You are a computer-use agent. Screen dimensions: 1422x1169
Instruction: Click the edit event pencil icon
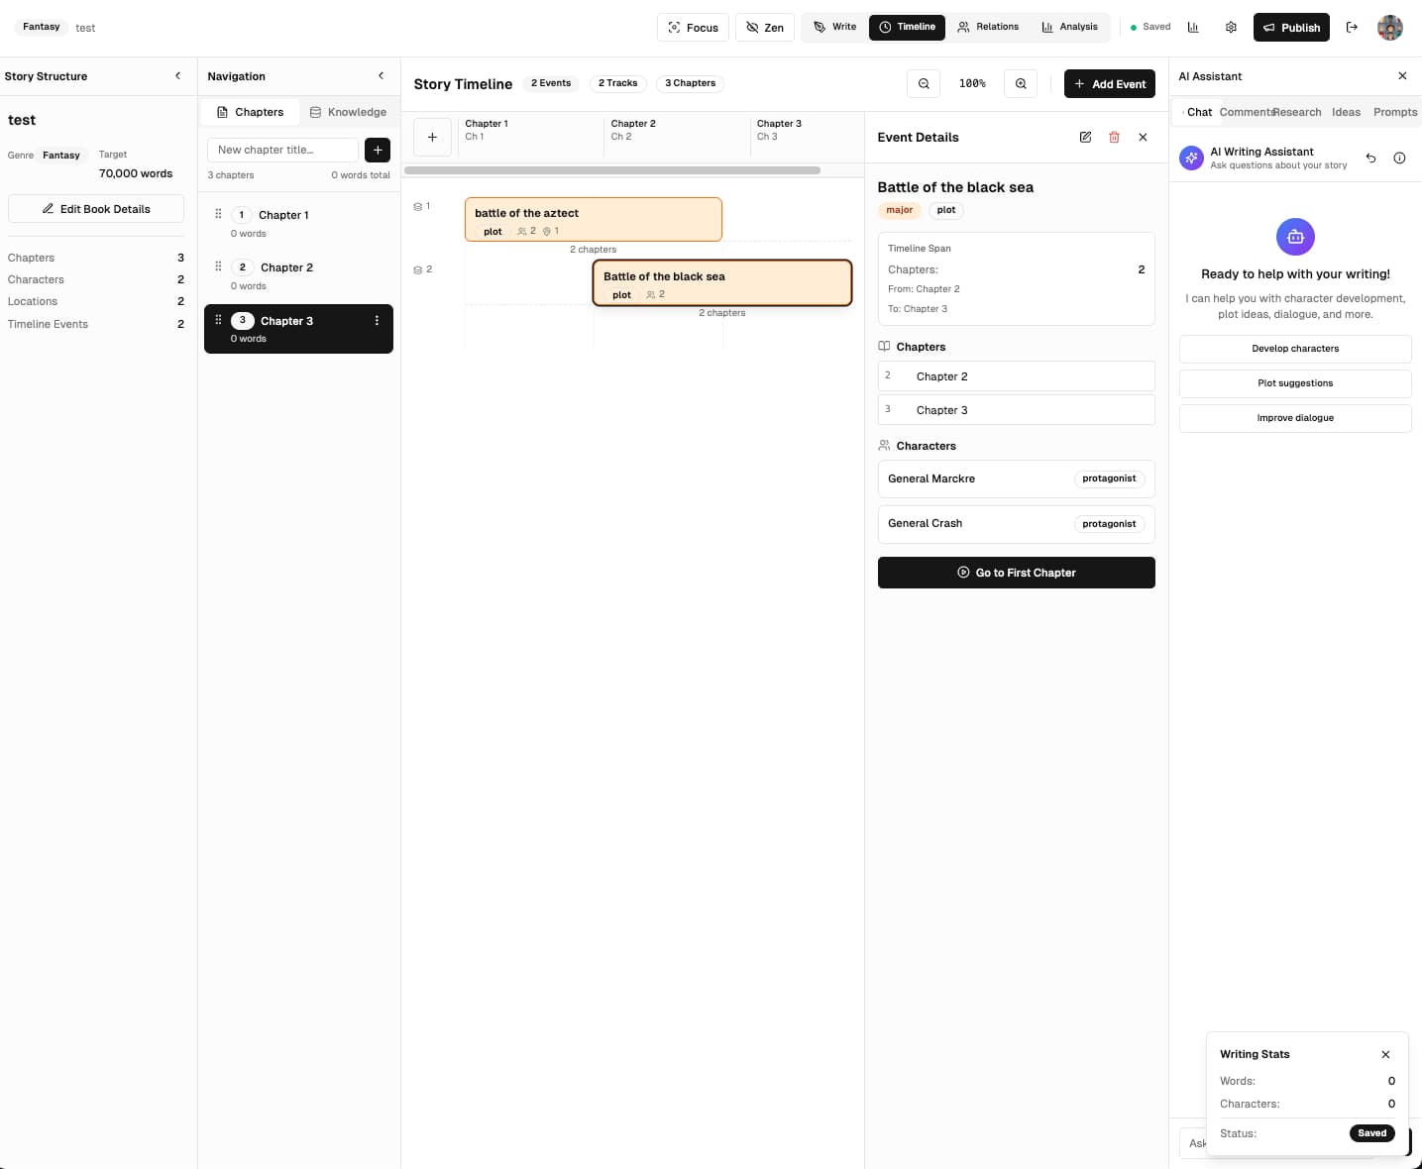pos(1085,138)
